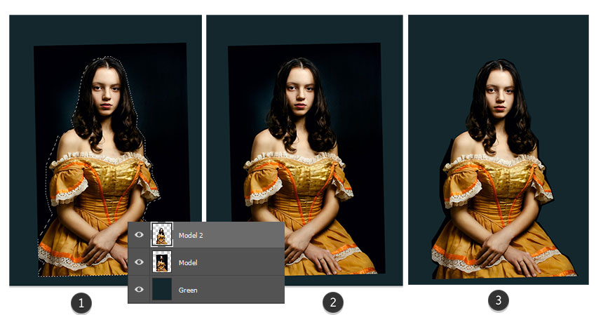Select the Model layer by its name
Screen dimensions: 596x315
click(187, 262)
